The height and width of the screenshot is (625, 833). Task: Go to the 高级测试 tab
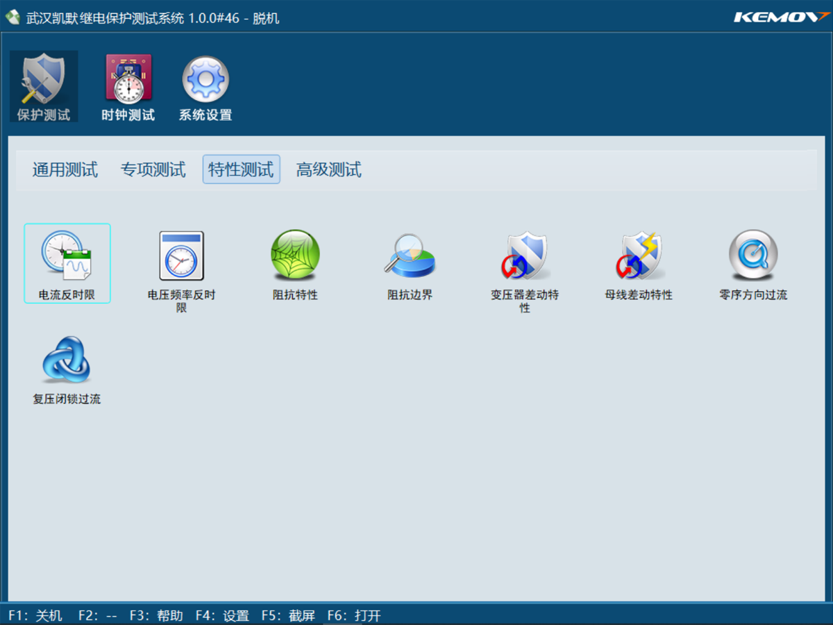pos(328,169)
